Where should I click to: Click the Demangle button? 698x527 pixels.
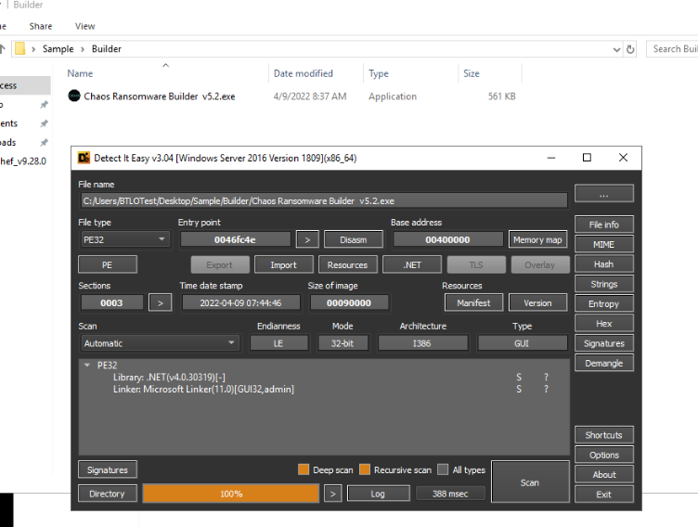point(603,363)
